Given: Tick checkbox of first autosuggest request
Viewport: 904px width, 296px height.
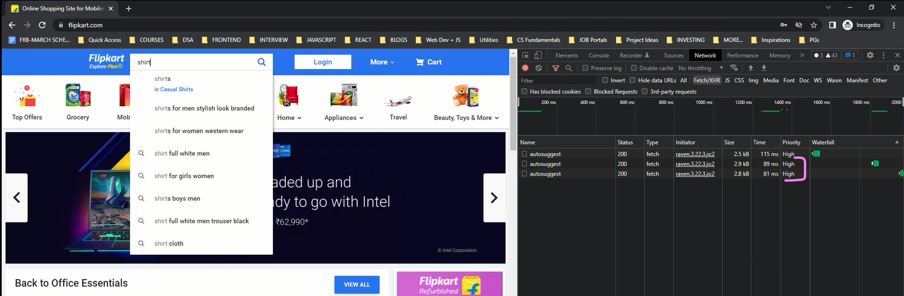Looking at the screenshot, I should click(524, 154).
